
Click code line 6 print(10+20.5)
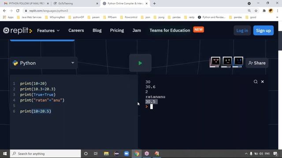(36, 111)
